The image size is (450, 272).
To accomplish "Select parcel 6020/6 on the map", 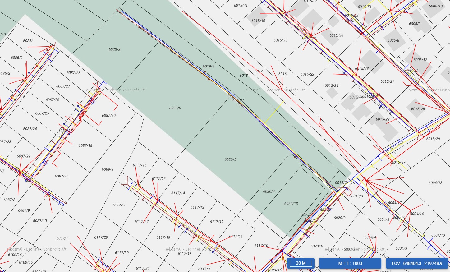I will click(x=175, y=108).
